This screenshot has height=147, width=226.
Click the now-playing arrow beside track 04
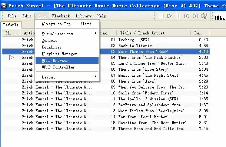(11, 57)
